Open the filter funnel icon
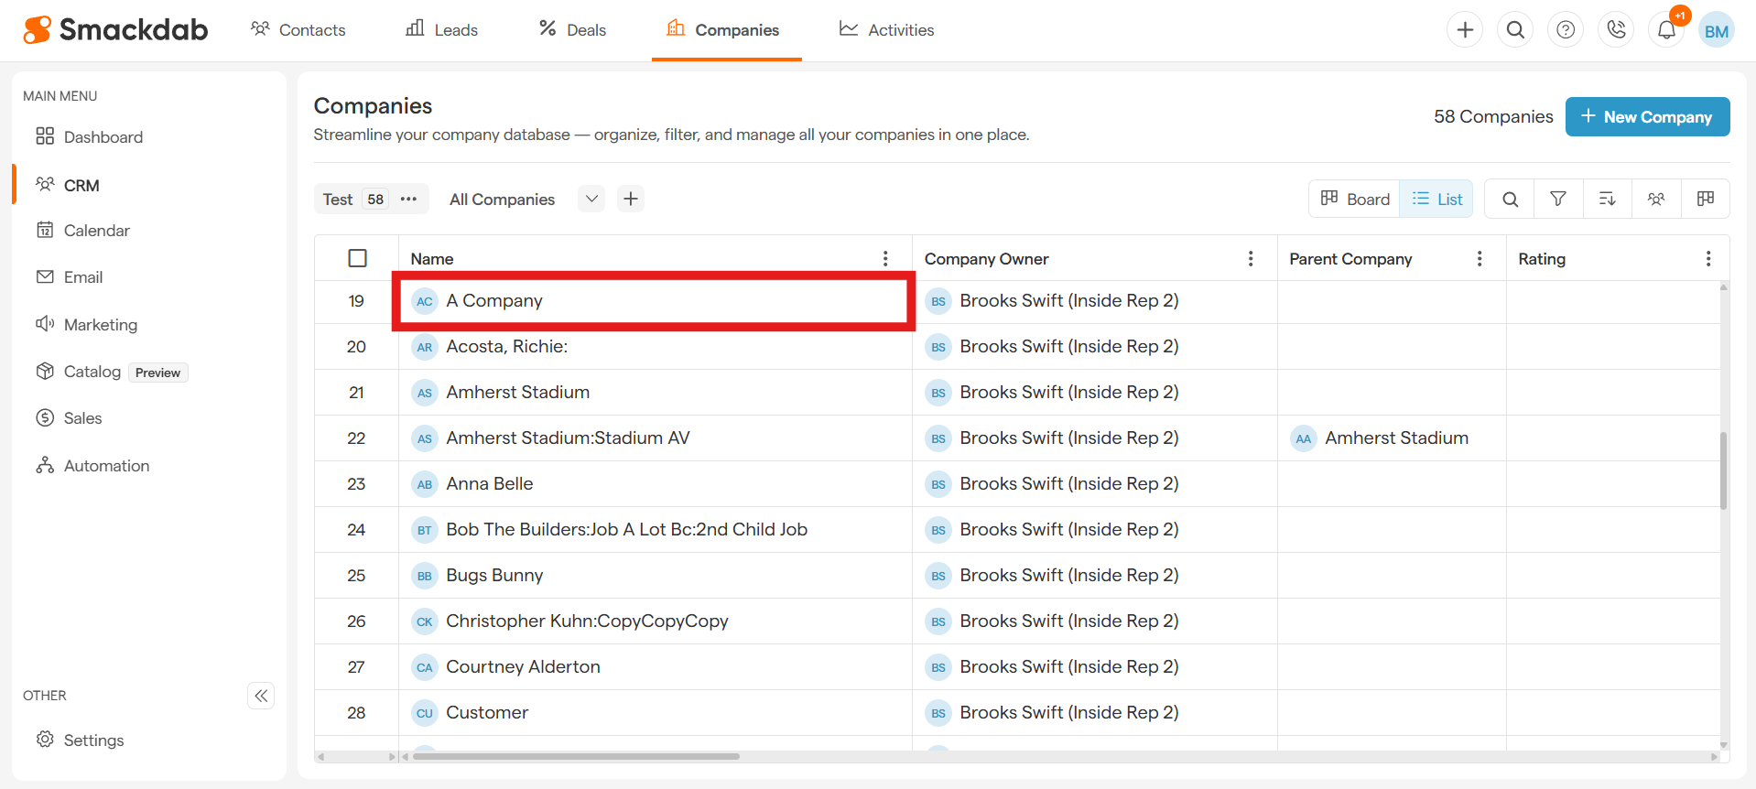The width and height of the screenshot is (1756, 789). pyautogui.click(x=1558, y=199)
